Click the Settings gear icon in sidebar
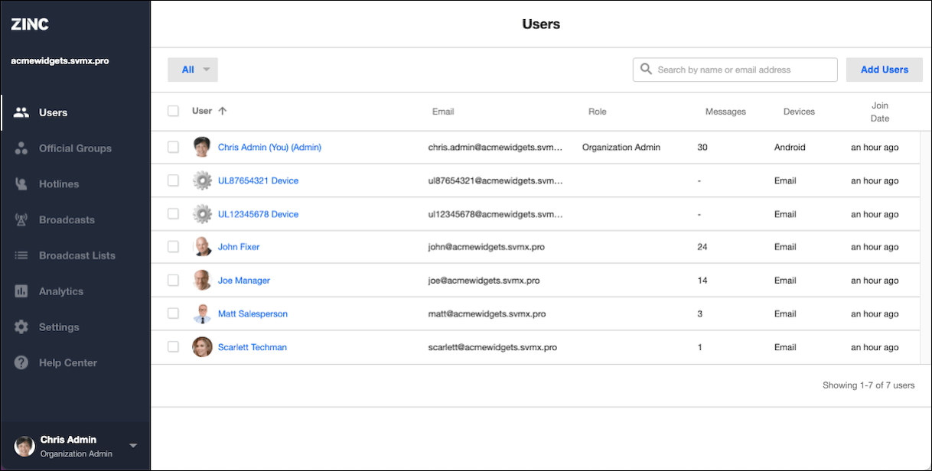Screen dimensions: 932x471 [21, 327]
